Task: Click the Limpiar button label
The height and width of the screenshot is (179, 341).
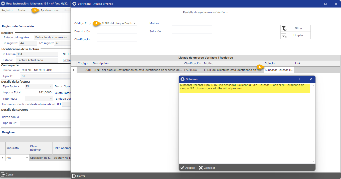Action: point(298,35)
